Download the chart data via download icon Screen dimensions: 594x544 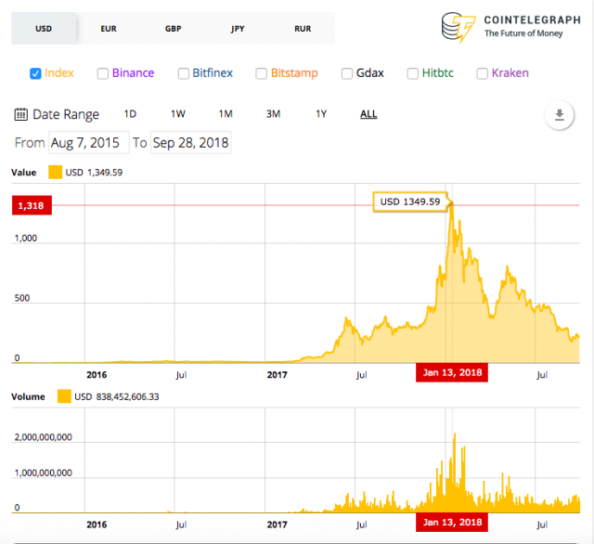click(559, 115)
